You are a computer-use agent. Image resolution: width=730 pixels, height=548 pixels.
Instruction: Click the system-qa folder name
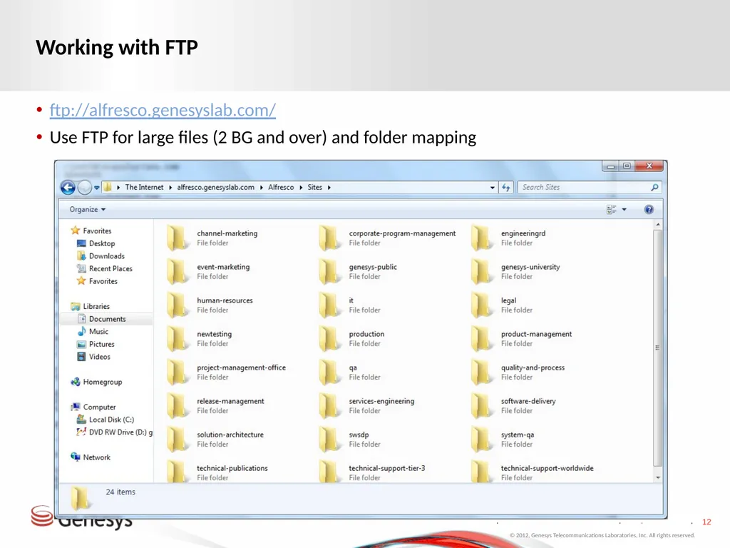pyautogui.click(x=518, y=435)
